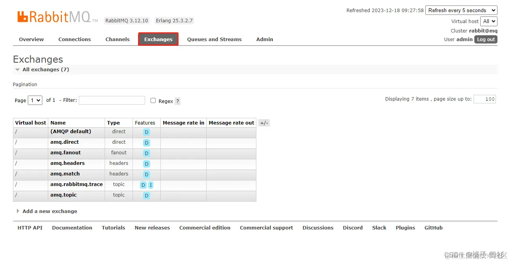Click the D feature badge for amq.match
The height and width of the screenshot is (262, 510).
point(147,175)
